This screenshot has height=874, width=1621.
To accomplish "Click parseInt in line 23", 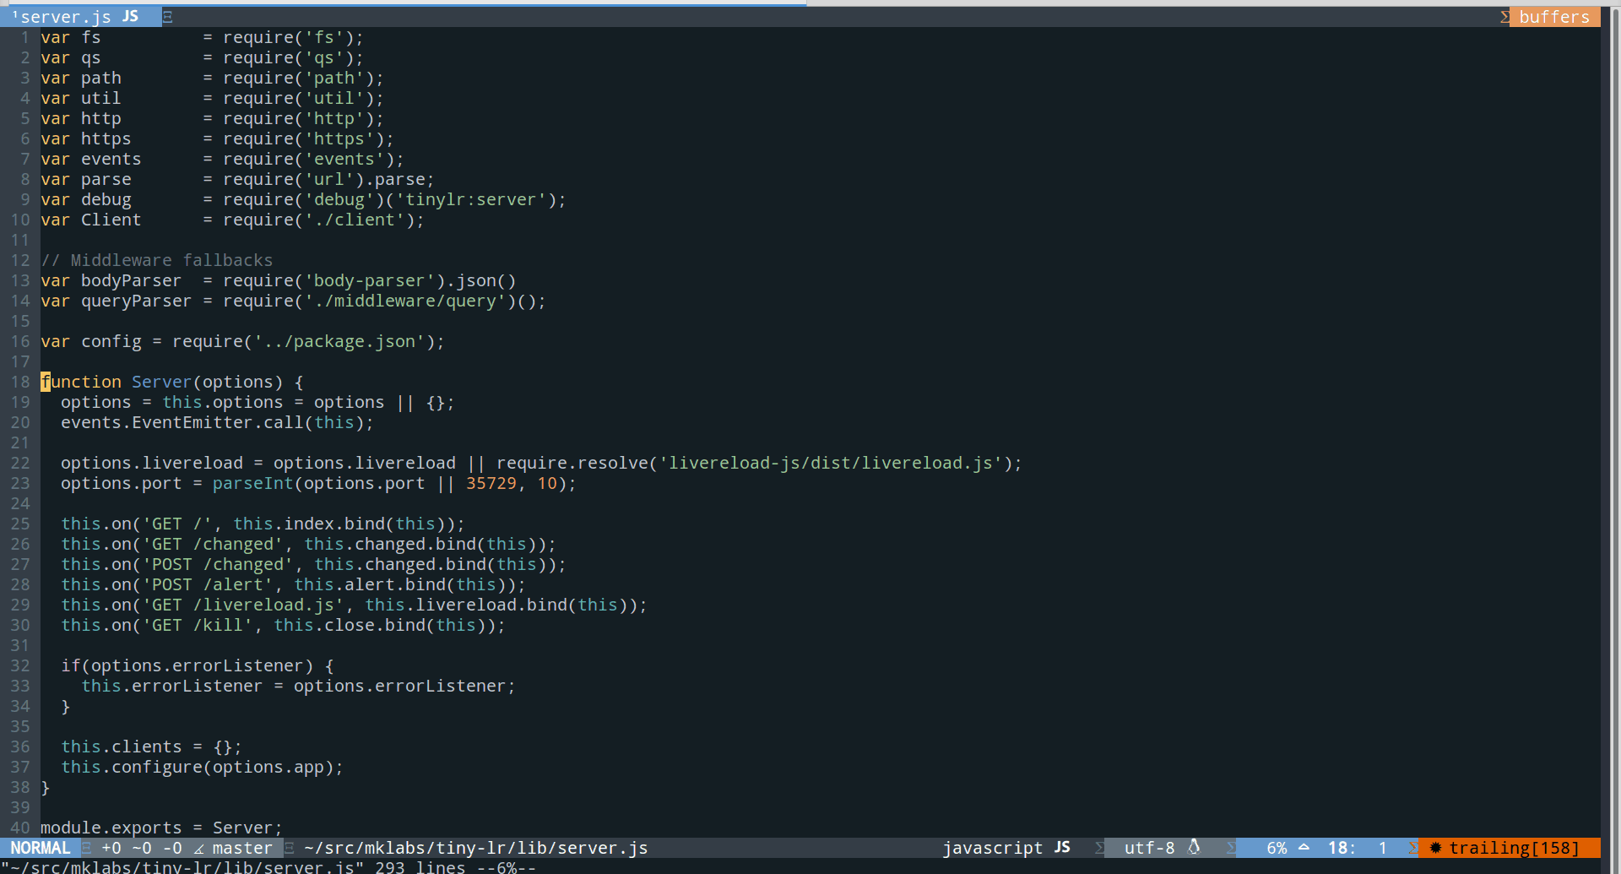I will point(253,483).
